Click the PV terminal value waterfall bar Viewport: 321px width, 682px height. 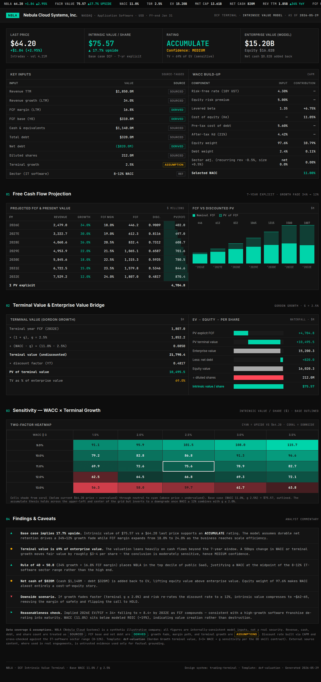tap(264, 342)
